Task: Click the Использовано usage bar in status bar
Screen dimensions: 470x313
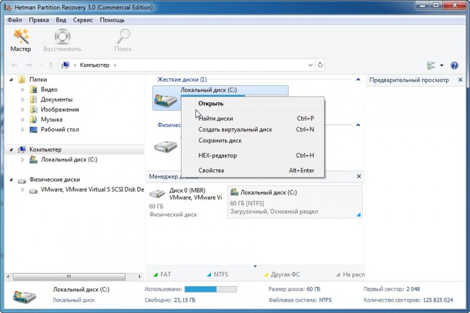Action: (210, 289)
